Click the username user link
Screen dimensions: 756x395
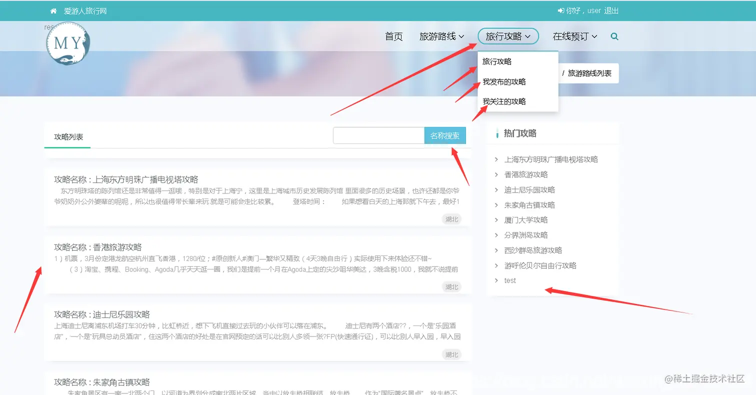coord(594,10)
